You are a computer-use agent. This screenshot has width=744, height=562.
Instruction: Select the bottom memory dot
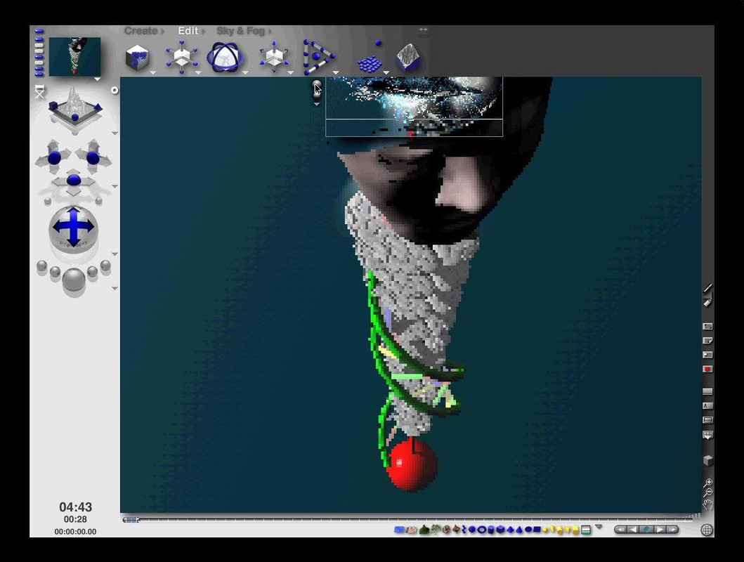(39, 74)
